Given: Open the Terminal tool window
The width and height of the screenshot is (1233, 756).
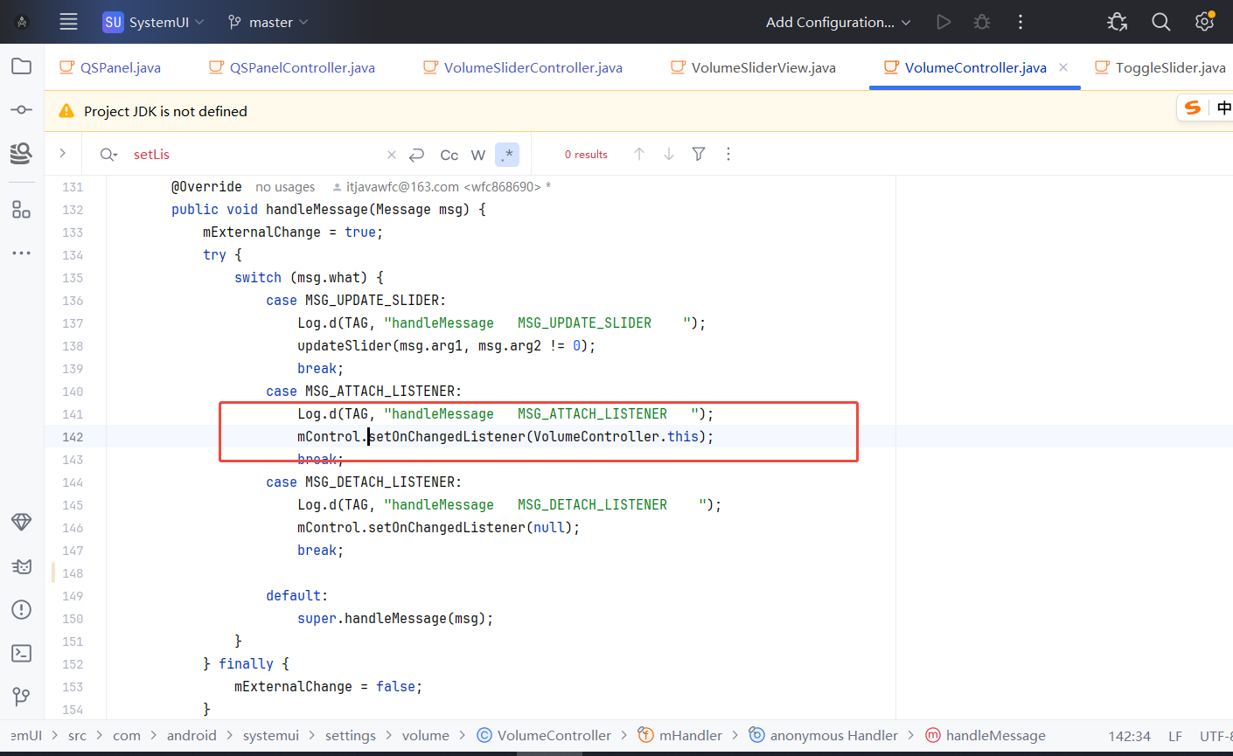Looking at the screenshot, I should [x=22, y=653].
